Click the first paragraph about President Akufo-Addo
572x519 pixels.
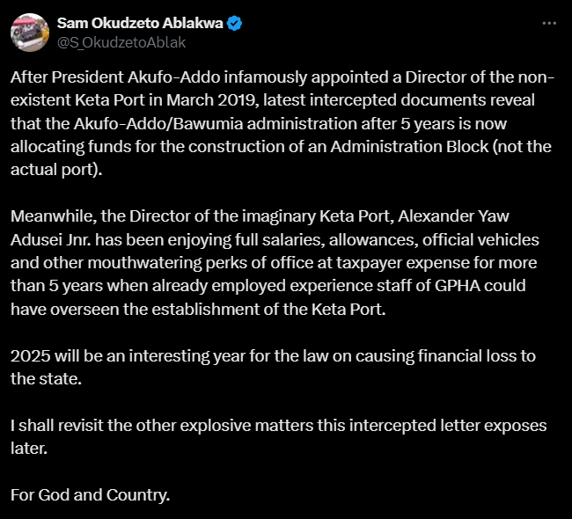(282, 123)
